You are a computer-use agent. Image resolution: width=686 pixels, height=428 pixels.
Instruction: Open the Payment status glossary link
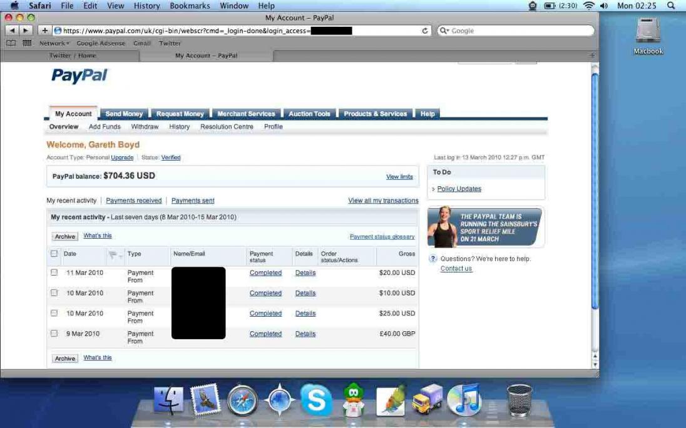(382, 237)
